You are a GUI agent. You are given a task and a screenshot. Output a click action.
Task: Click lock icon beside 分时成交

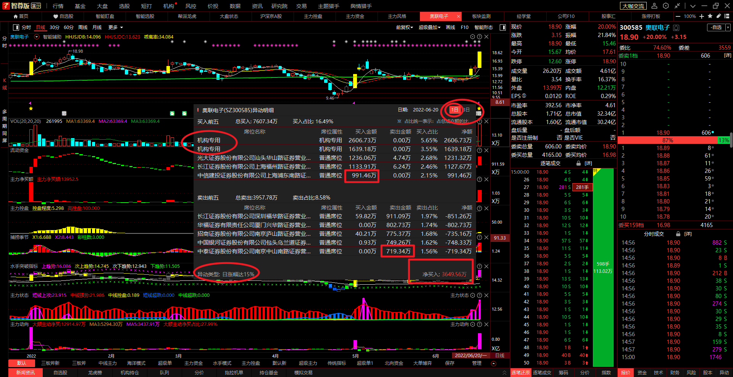point(678,234)
